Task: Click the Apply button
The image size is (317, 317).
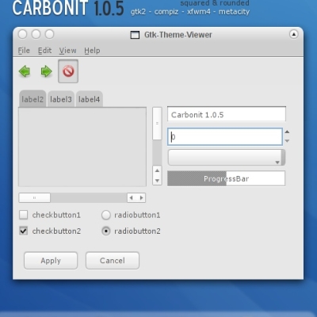Action: pyautogui.click(x=51, y=261)
